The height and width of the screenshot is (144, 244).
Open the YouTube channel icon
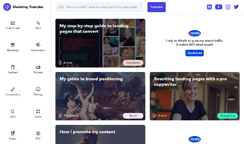point(219,7)
